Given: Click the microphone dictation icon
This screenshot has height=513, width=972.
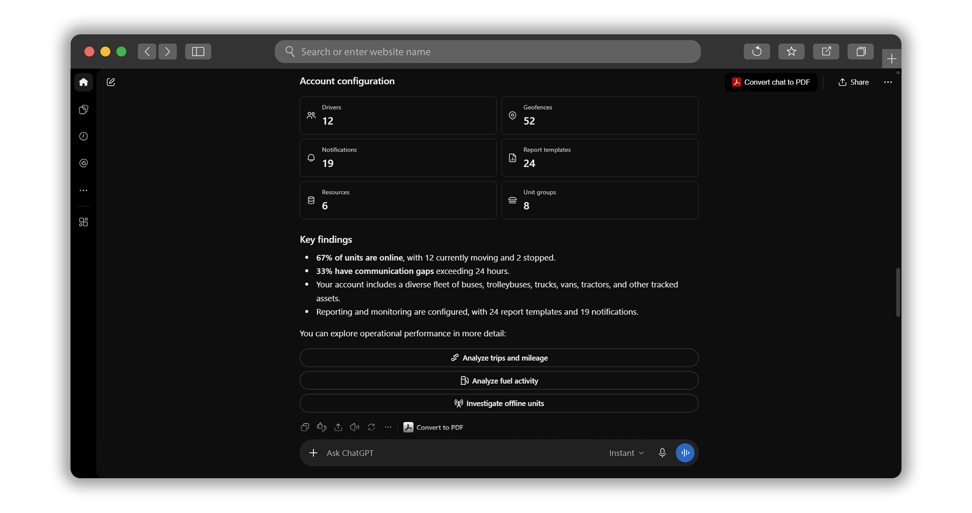Looking at the screenshot, I should pyautogui.click(x=662, y=453).
